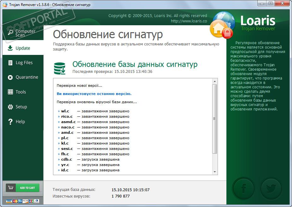Image resolution: width=292 pixels, height=207 pixels.
Task: Click the shopping cart icon
Action: (x=11, y=188)
